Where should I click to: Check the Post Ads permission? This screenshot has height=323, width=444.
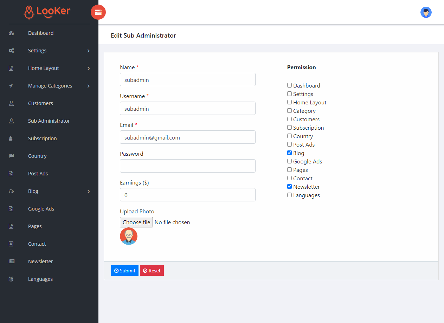[x=290, y=144]
